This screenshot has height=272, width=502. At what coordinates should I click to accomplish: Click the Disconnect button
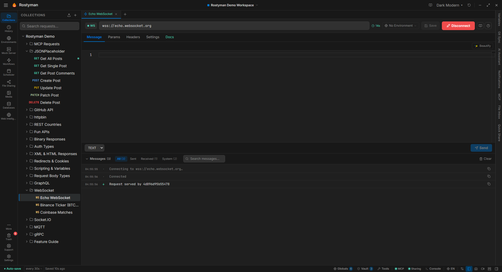[x=458, y=26]
